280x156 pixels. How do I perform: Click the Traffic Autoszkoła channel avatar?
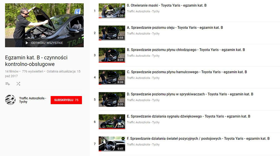(x=10, y=100)
